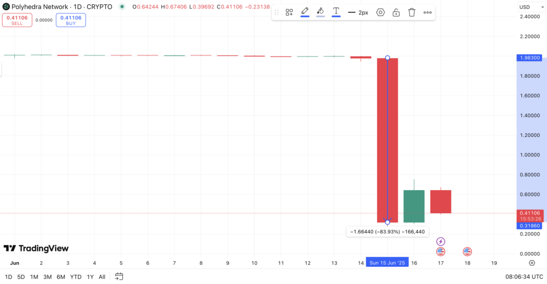Open drawing settings hexagon icon
Image resolution: width=547 pixels, height=284 pixels.
point(380,13)
